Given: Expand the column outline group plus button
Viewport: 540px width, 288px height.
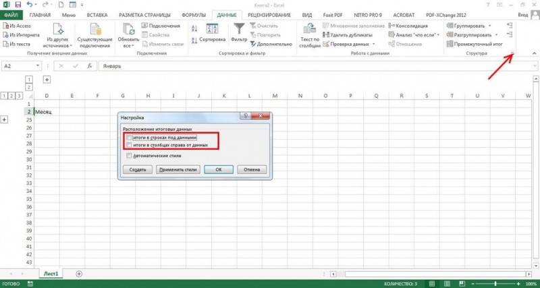Looking at the screenshot, I should (x=47, y=80).
